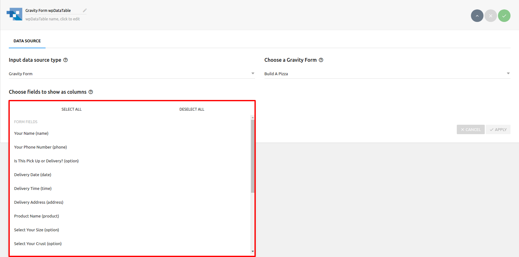Open the Gravity Form data source dropdown
The height and width of the screenshot is (257, 519).
pos(132,74)
